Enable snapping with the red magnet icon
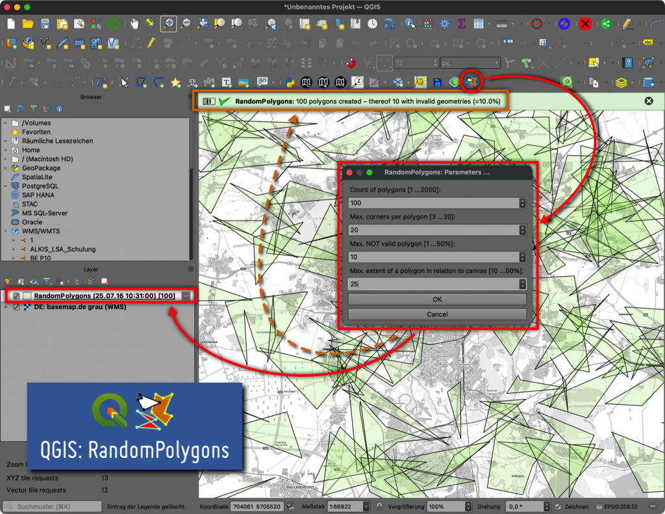 tap(351, 63)
